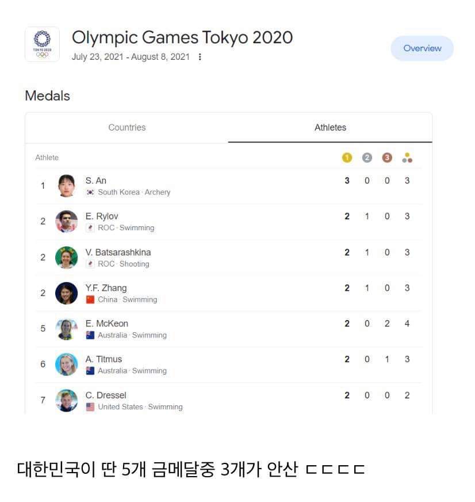Click C. Dressel's profile photo
475x502 pixels.
(67, 400)
